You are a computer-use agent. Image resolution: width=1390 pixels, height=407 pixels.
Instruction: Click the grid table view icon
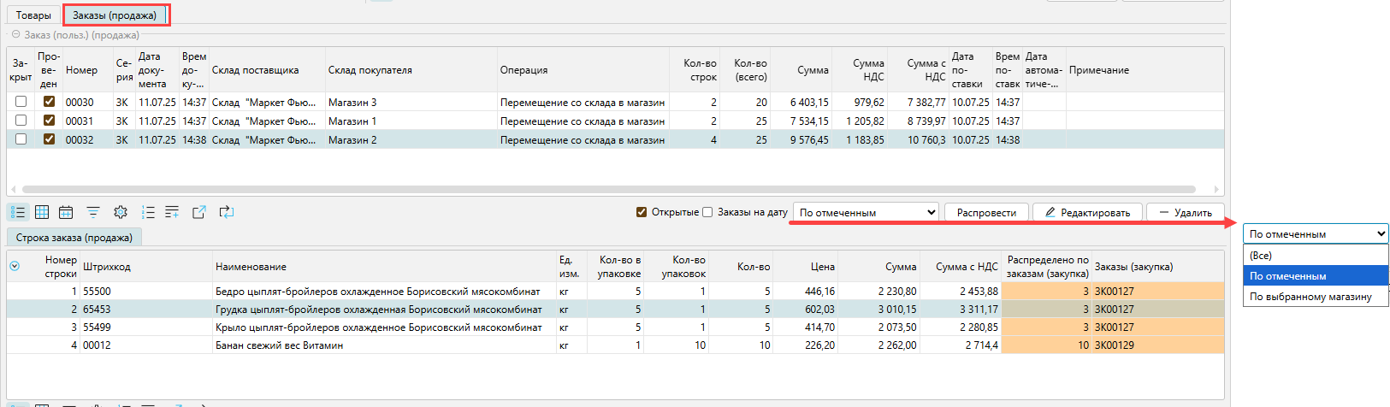pos(42,212)
